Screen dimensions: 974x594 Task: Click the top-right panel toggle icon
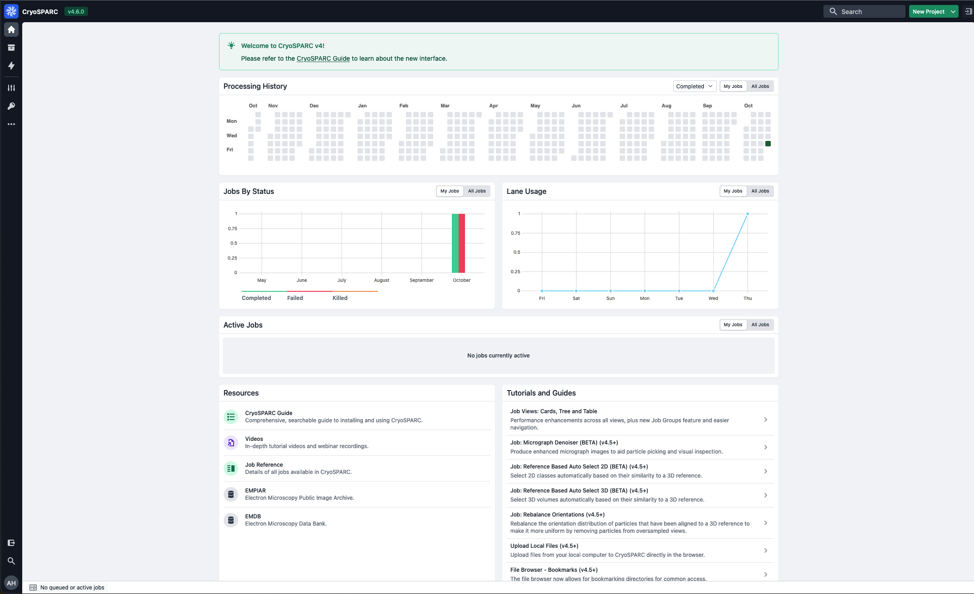coord(969,11)
